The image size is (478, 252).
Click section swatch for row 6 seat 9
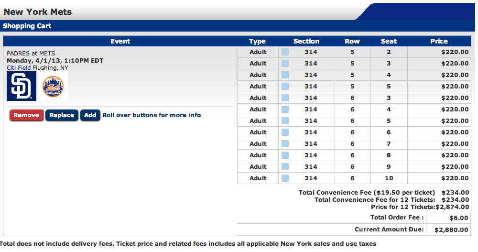click(x=285, y=166)
